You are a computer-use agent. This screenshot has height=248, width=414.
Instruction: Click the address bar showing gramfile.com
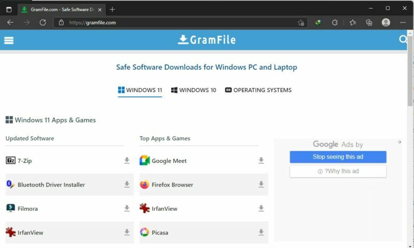(x=180, y=22)
